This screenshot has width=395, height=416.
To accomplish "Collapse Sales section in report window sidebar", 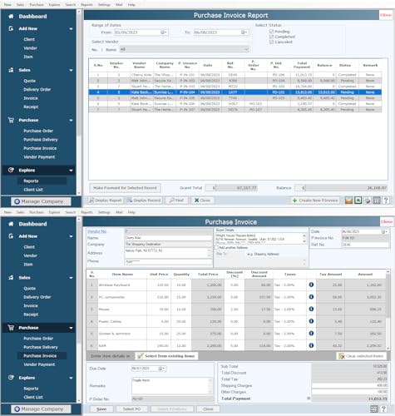I will coord(71,70).
